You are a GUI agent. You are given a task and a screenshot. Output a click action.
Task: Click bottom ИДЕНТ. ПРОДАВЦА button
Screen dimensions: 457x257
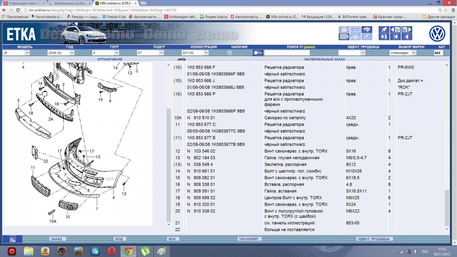tap(374, 239)
